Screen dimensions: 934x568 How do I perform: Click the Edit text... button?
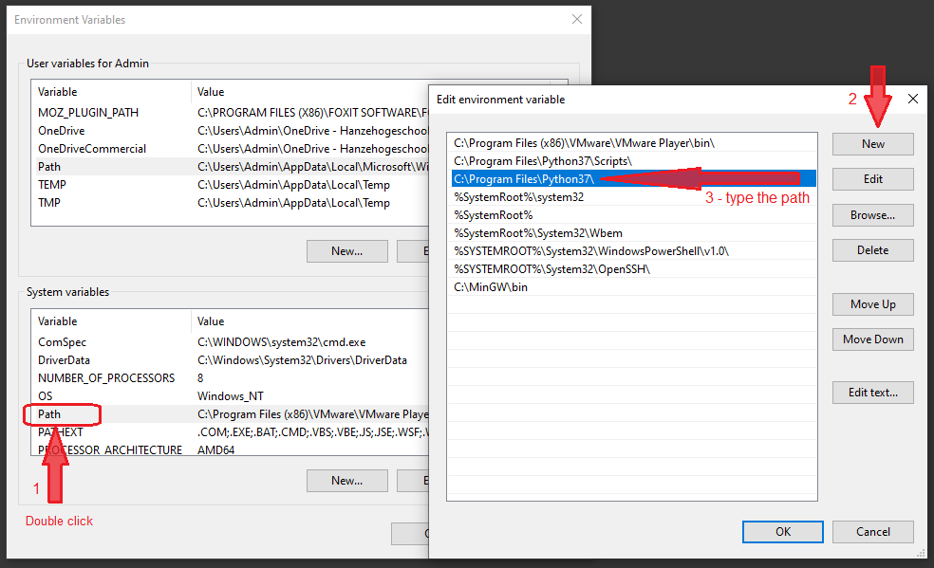tap(872, 393)
